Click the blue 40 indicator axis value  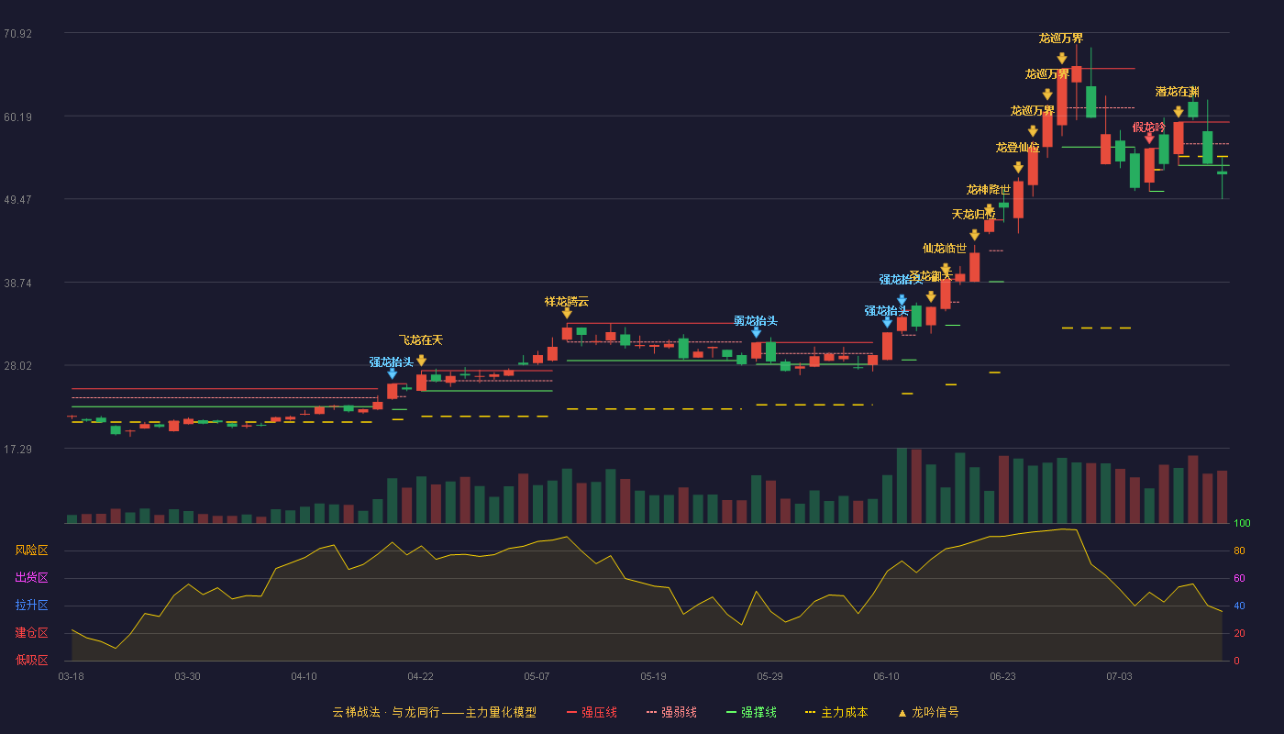click(1239, 606)
